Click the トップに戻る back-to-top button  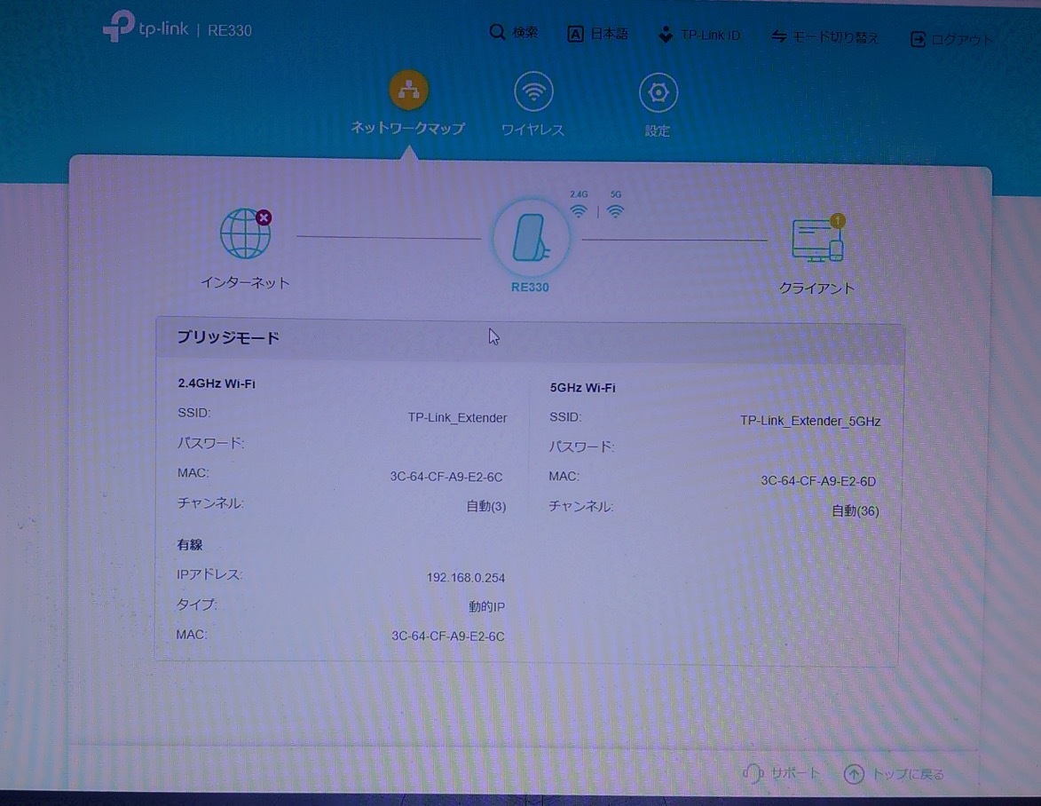click(894, 774)
